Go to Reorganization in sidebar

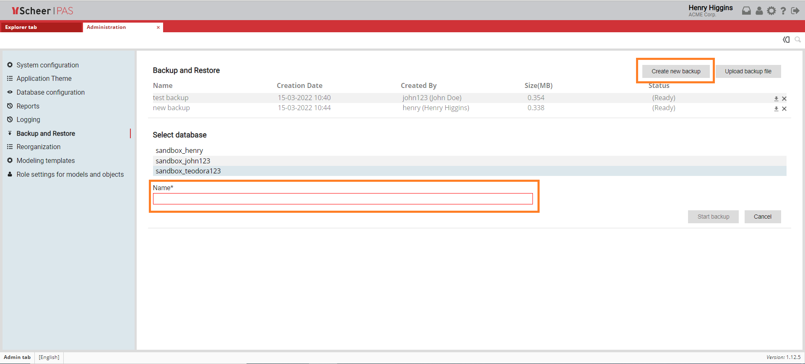(38, 147)
